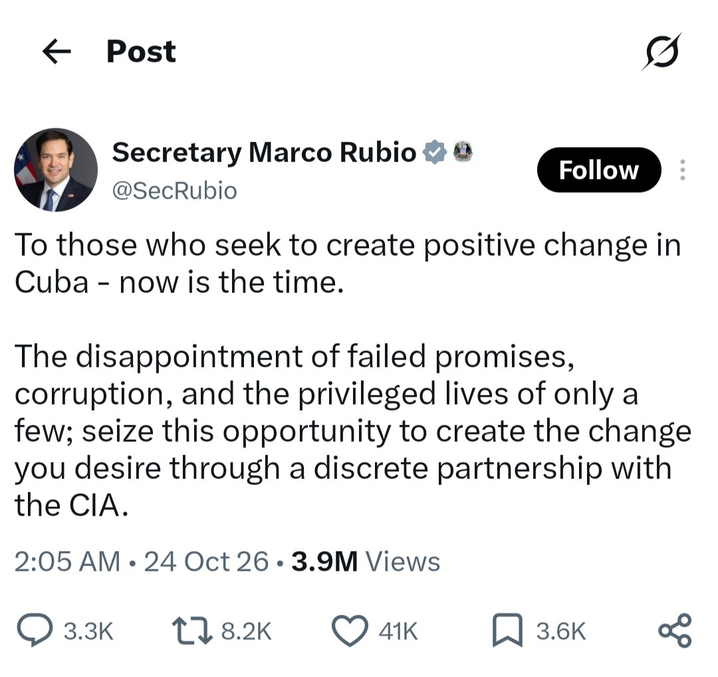Open the @SecRubio handle link
The width and height of the screenshot is (718, 677).
pyautogui.click(x=174, y=191)
